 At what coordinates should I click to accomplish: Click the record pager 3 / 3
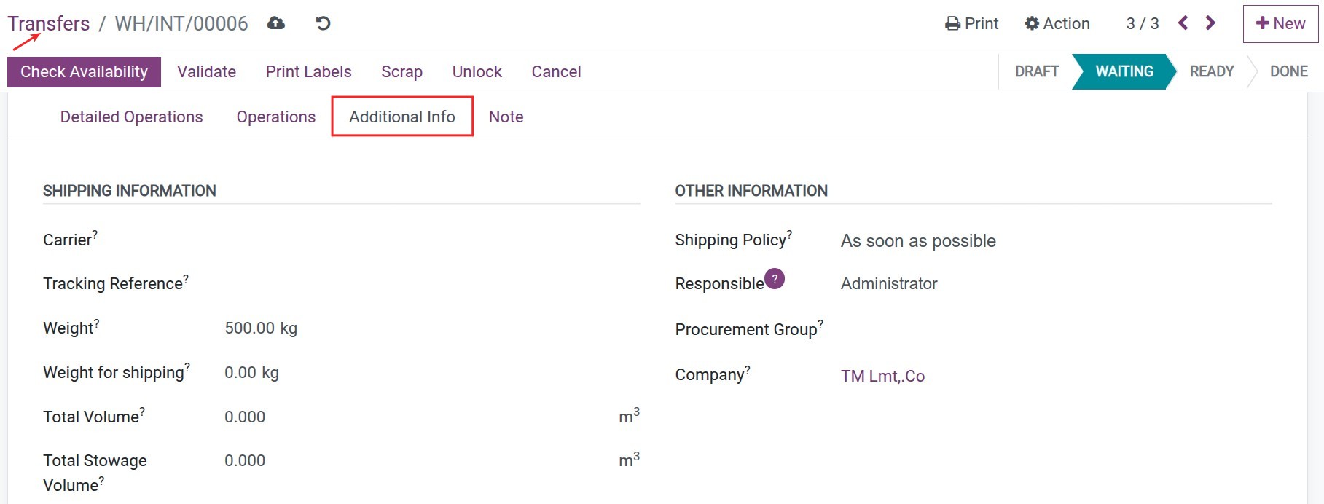click(x=1142, y=23)
